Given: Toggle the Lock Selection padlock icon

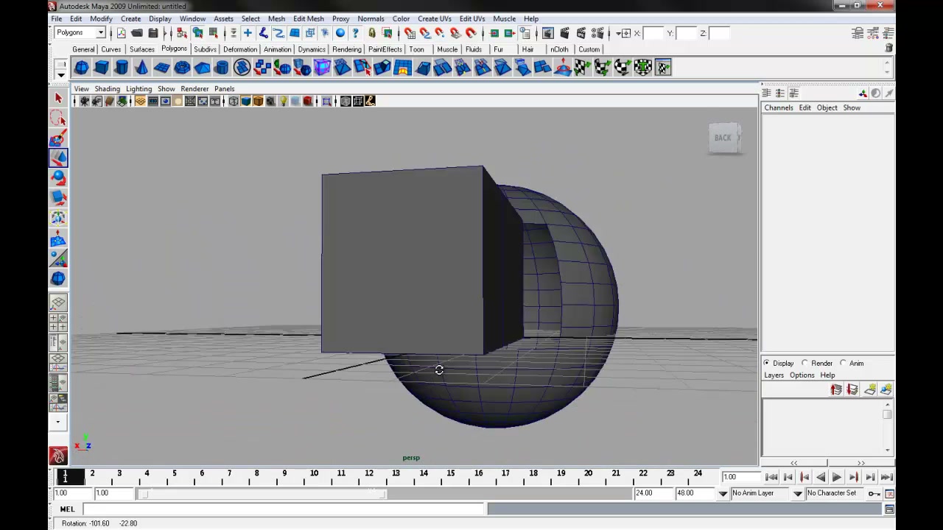Looking at the screenshot, I should pyautogui.click(x=371, y=33).
